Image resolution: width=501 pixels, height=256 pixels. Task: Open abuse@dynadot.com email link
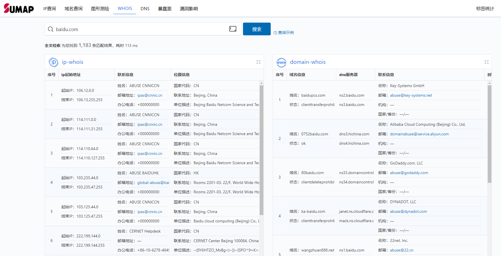pyautogui.click(x=408, y=211)
